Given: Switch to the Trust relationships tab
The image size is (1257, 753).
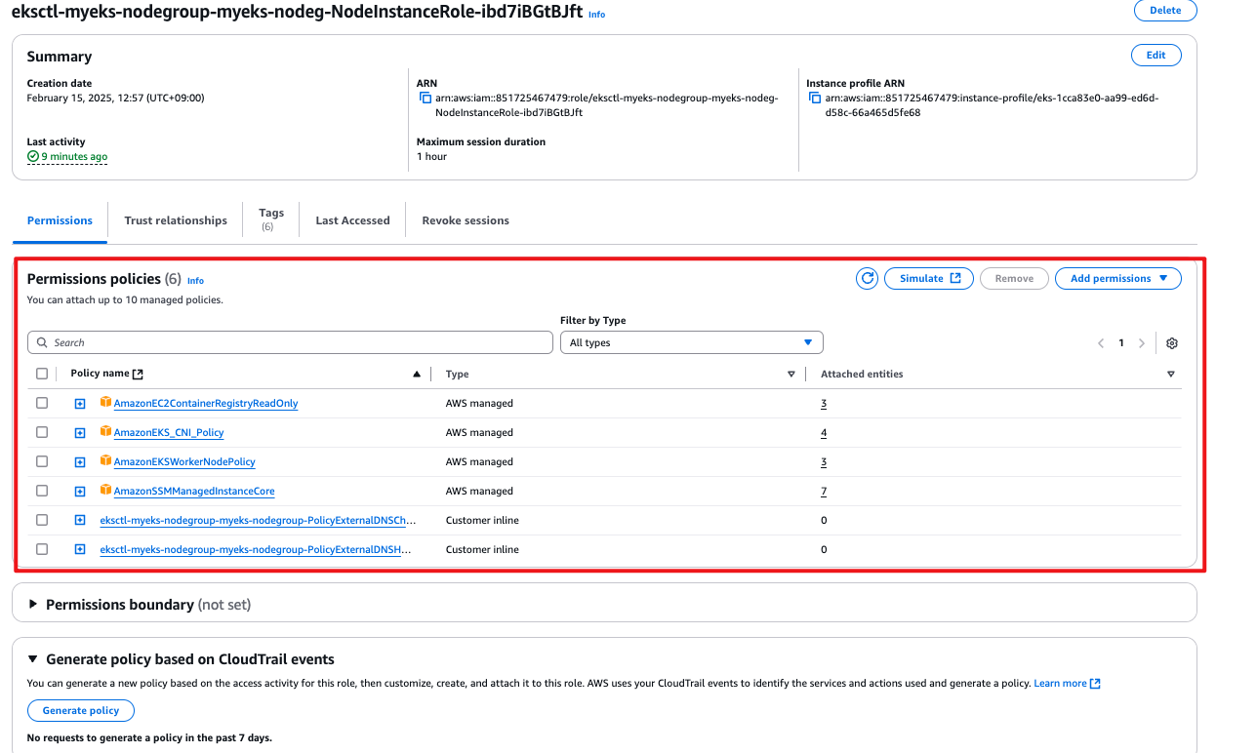Looking at the screenshot, I should tap(176, 220).
